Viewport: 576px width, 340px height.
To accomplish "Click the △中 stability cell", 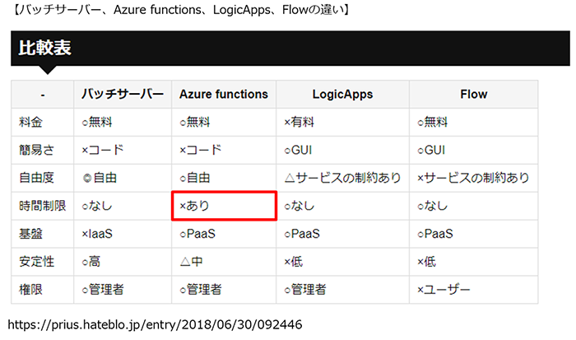I will (x=224, y=262).
